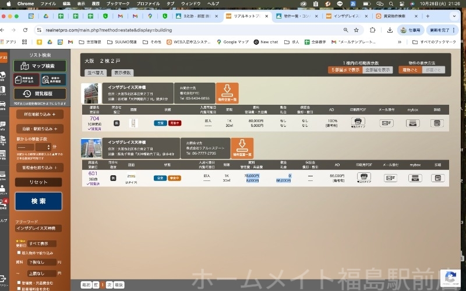The width and height of the screenshot is (466, 291).
Task: Select 建物ごと display mode
Action: click(410, 70)
